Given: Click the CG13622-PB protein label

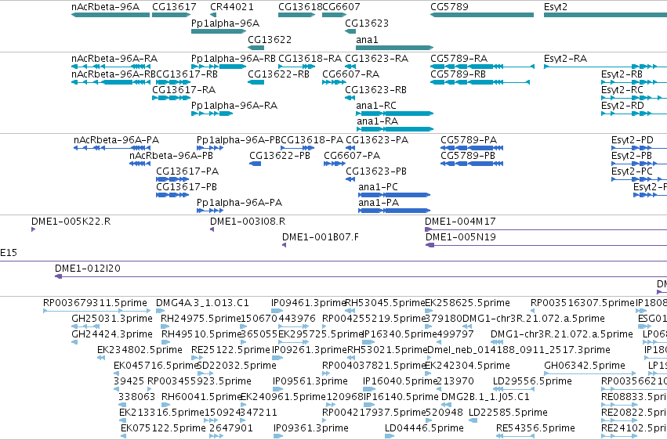Looking at the screenshot, I should tap(280, 156).
